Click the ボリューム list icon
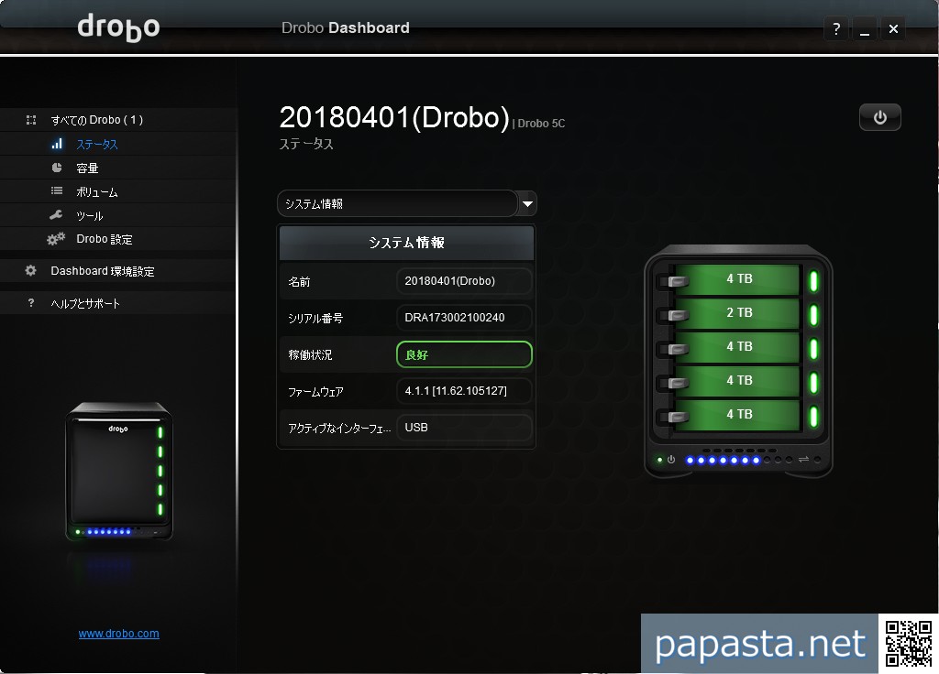The width and height of the screenshot is (939, 674). 57,191
